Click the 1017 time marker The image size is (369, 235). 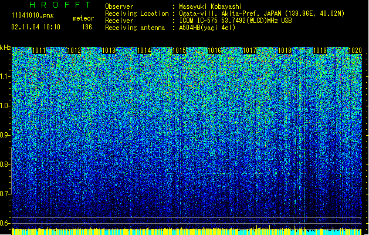coord(249,51)
